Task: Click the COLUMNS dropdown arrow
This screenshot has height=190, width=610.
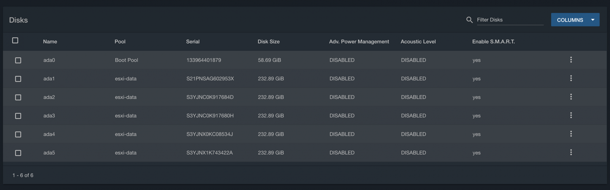Action: pyautogui.click(x=593, y=20)
